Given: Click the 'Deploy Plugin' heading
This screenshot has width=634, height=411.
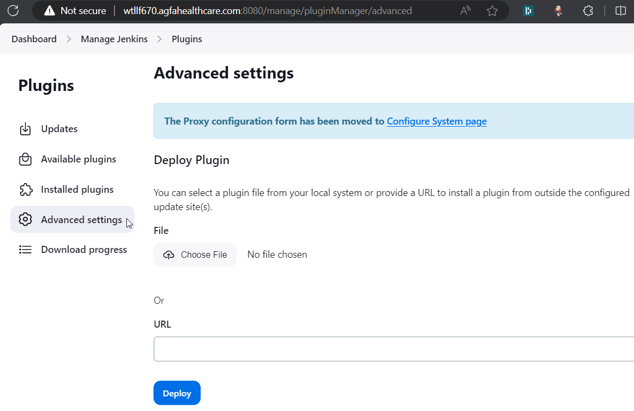Looking at the screenshot, I should (x=191, y=160).
